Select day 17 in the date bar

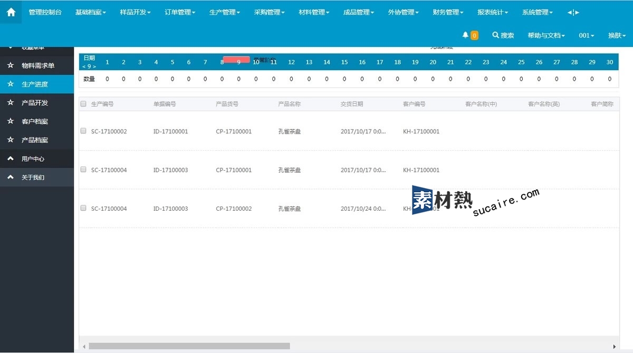click(x=380, y=62)
